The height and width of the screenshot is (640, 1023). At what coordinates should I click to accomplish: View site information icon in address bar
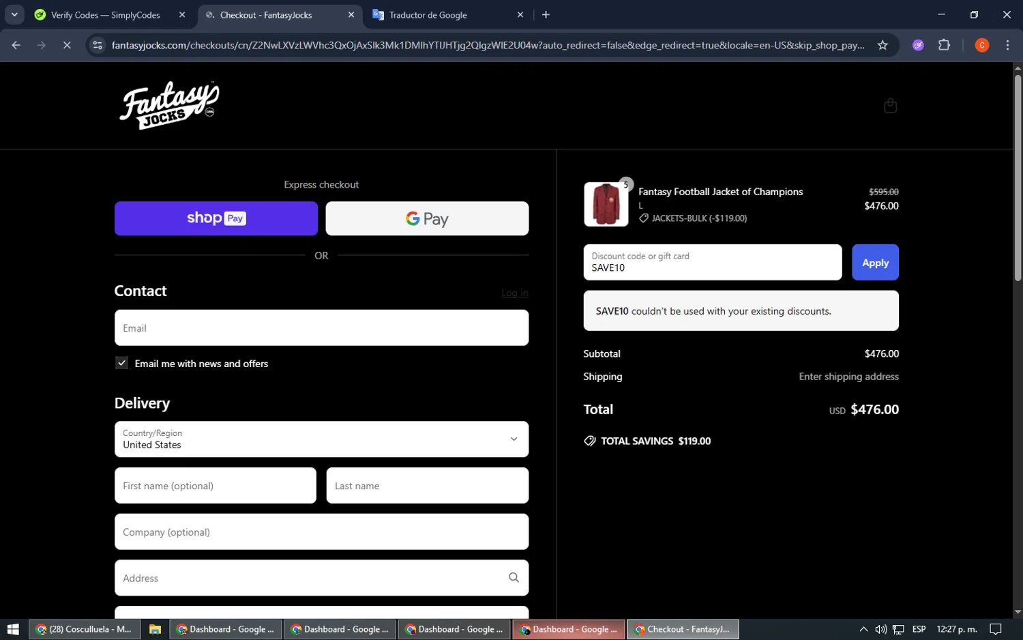[98, 45]
